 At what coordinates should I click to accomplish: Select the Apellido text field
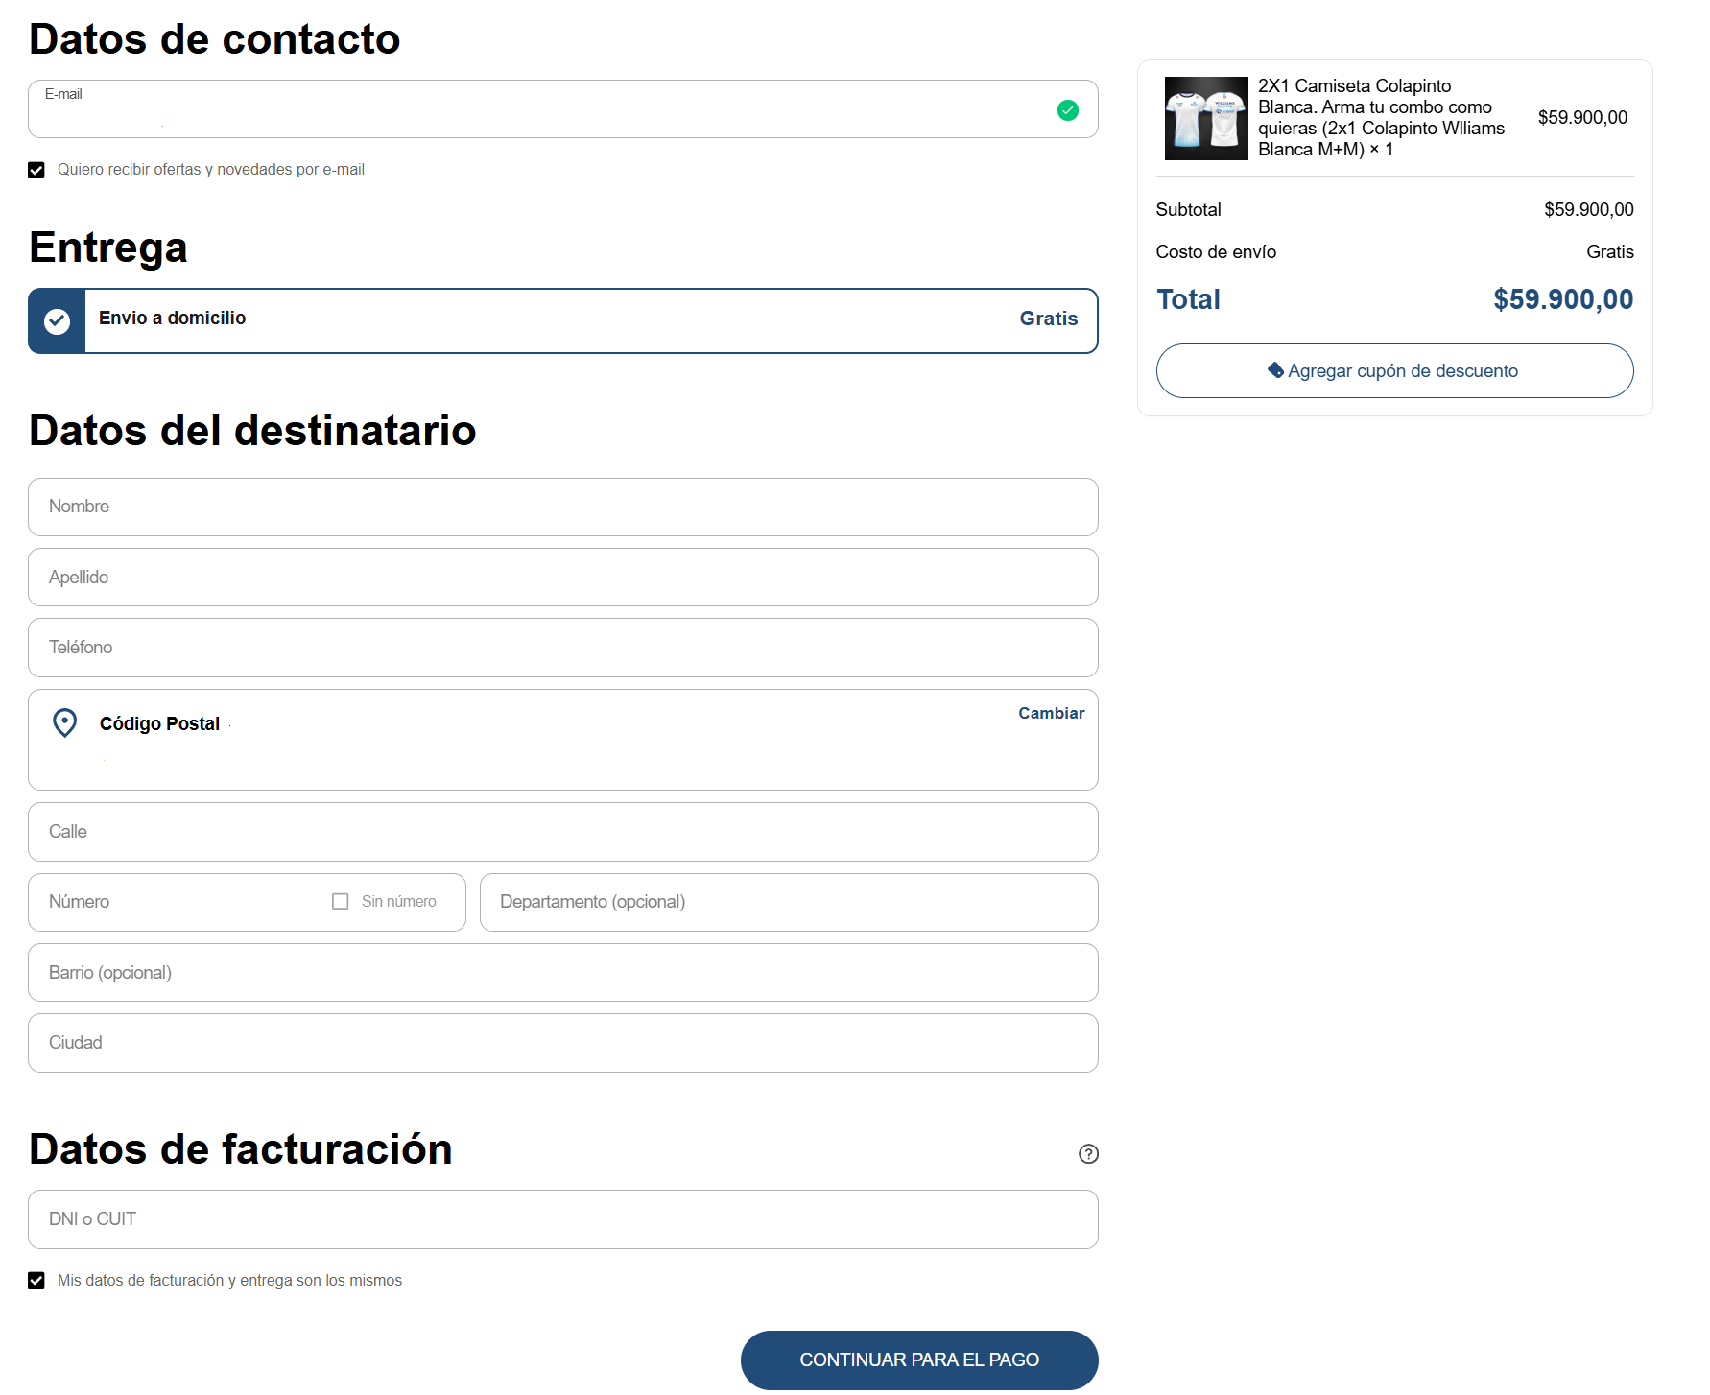coord(562,578)
